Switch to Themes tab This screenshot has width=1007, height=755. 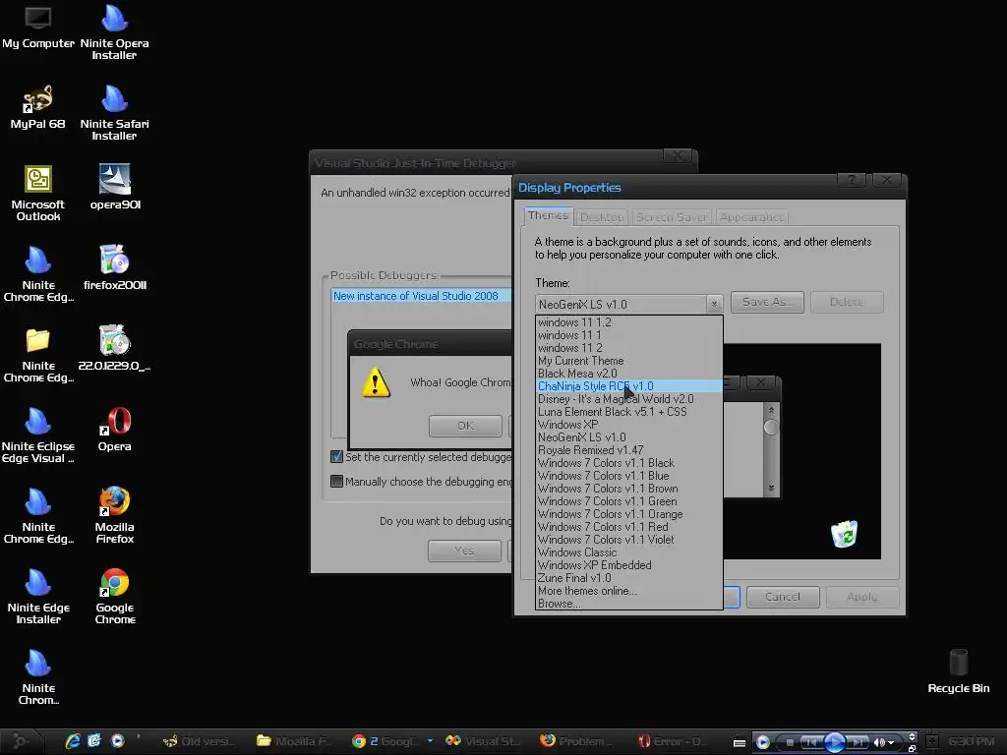[x=548, y=215]
